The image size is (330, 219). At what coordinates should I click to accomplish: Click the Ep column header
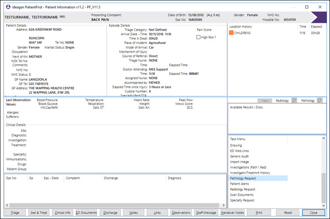click(31, 178)
